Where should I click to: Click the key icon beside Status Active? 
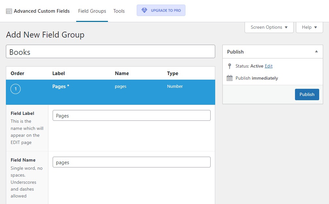(230, 66)
